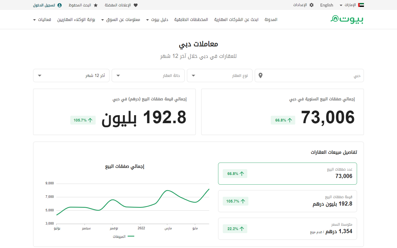
Task: Click the 5,000 y-axis value
Action: pos(50,210)
